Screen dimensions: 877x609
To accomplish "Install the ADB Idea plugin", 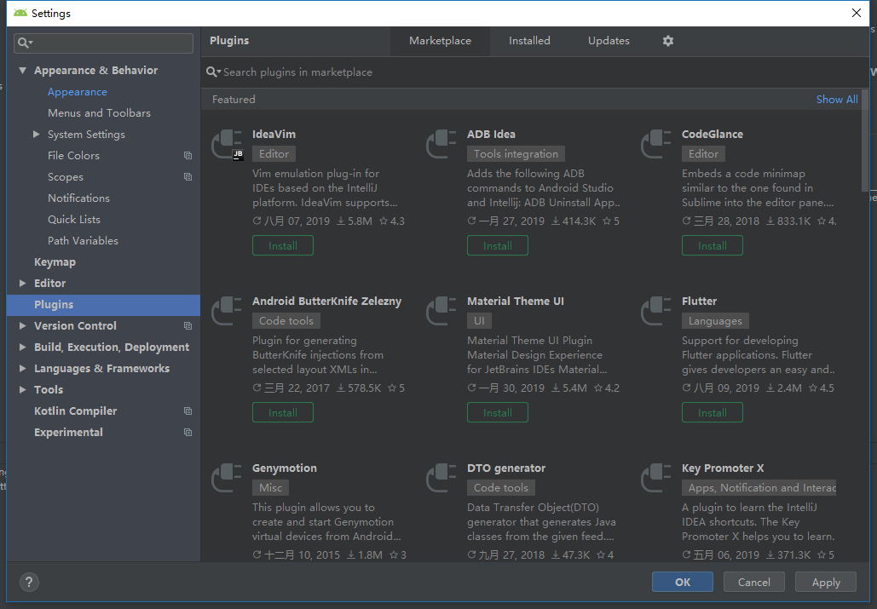I will (x=497, y=246).
